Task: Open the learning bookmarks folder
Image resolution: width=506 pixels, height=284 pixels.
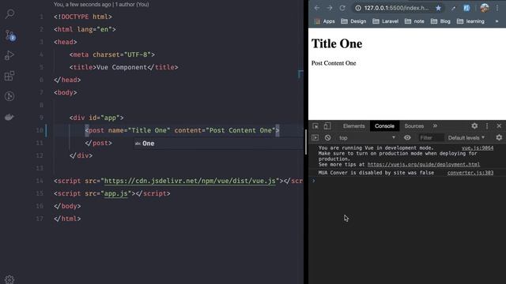Action: click(x=470, y=21)
